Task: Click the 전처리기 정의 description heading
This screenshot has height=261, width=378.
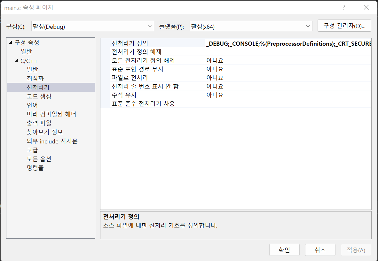Action: coord(121,217)
